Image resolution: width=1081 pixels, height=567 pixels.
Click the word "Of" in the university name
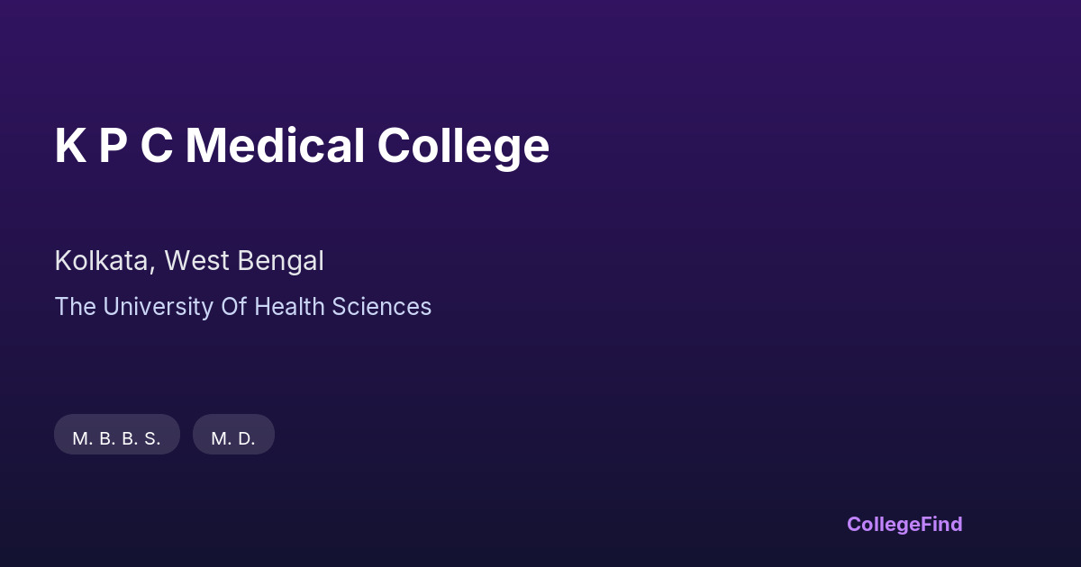tap(234, 307)
